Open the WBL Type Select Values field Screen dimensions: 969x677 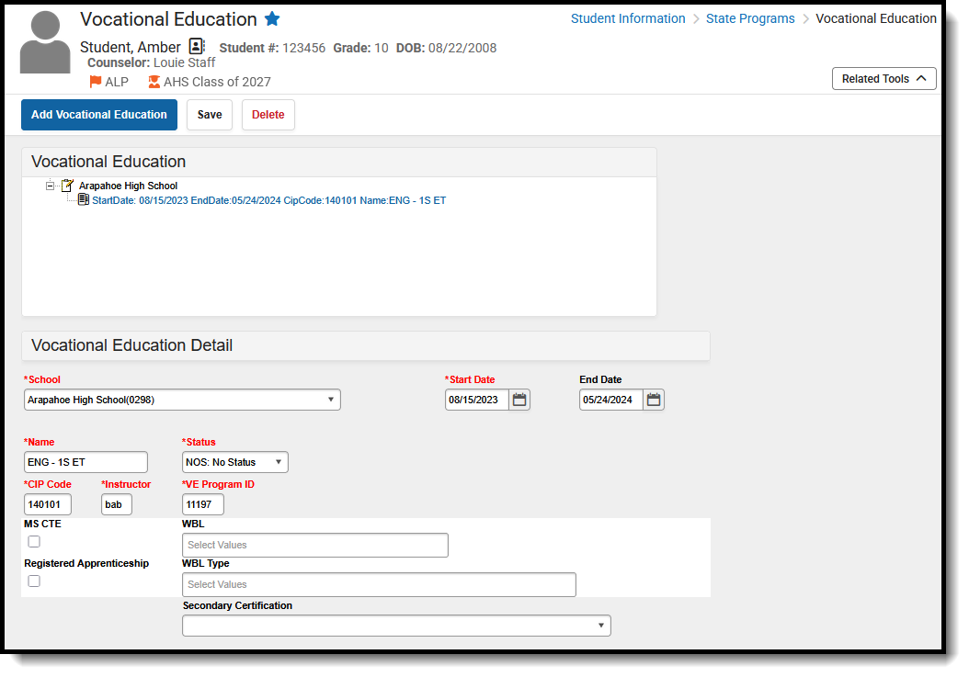(x=379, y=584)
